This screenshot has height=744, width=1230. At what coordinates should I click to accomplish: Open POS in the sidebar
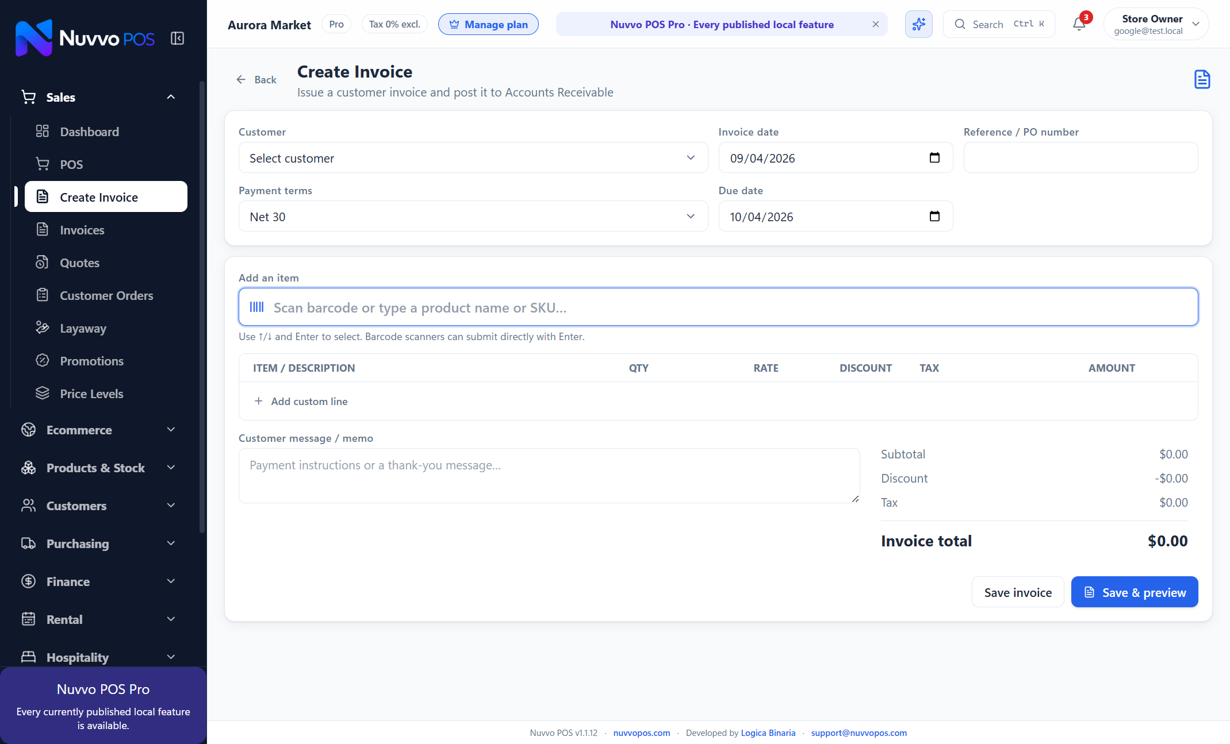105,164
